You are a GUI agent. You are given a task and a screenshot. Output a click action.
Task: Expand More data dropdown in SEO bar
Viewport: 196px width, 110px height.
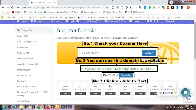(x=135, y=18)
